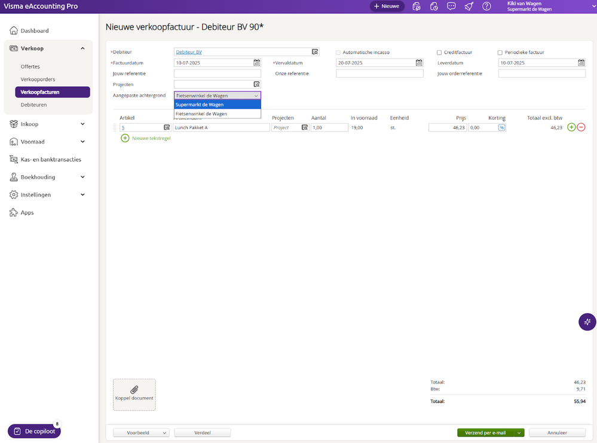Click the Nieuwe button in header
This screenshot has width=597, height=443.
[x=387, y=6]
